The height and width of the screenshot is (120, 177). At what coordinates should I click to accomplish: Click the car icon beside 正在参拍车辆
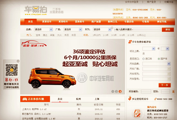(24, 99)
